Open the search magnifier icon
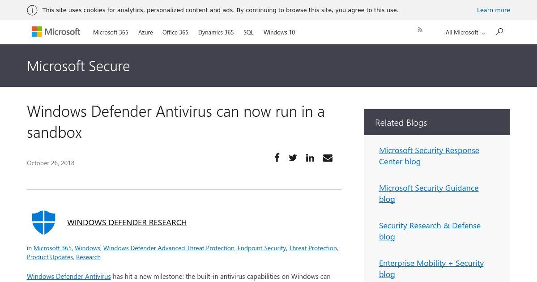Image resolution: width=537 pixels, height=282 pixels. click(499, 32)
